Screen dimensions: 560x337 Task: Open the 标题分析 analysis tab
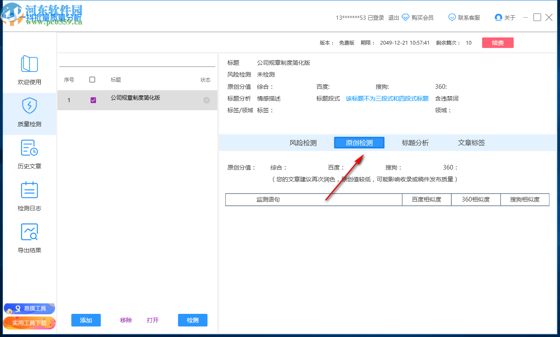[416, 143]
